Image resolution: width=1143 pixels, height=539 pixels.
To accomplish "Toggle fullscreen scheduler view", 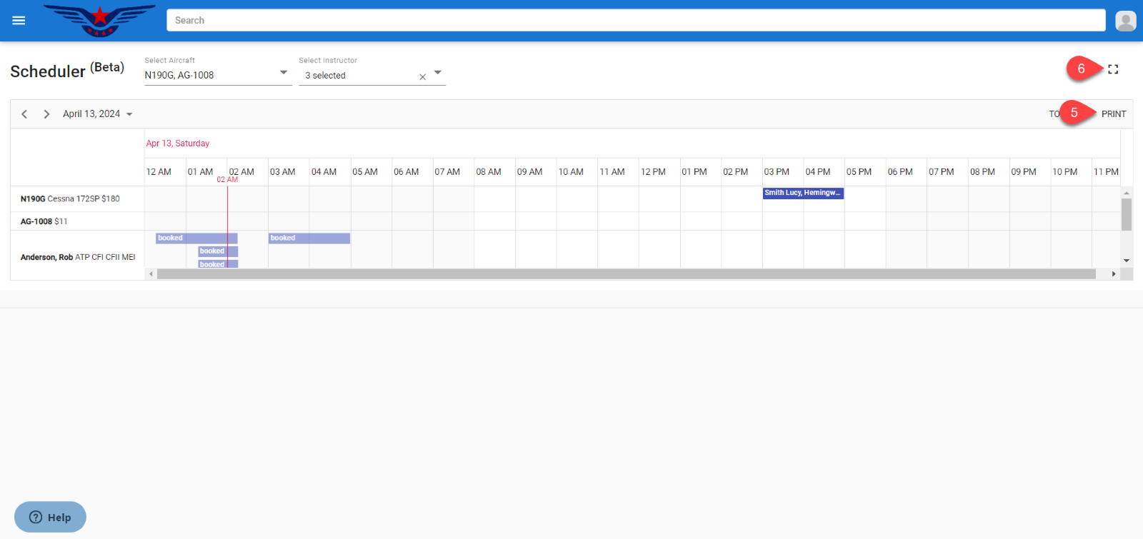I will 1113,69.
